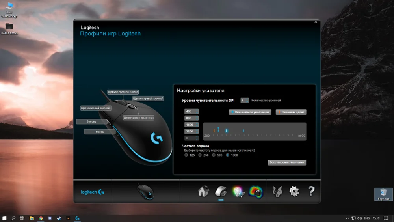Select the highlighted 1600 DPI slider marker
This screenshot has height=222, width=394.
(227, 131)
